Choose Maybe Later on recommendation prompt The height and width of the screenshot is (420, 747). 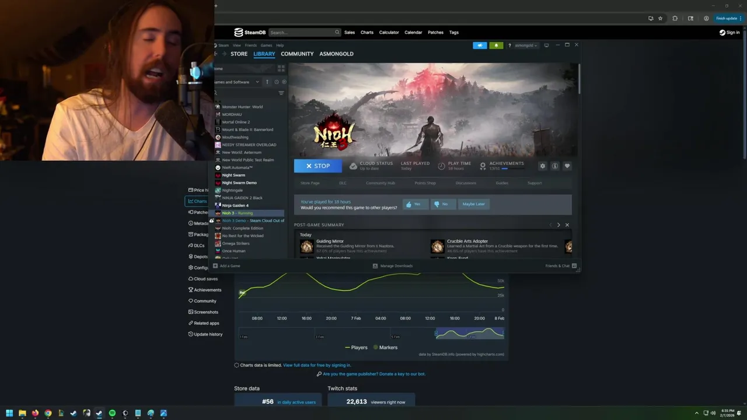tap(473, 204)
